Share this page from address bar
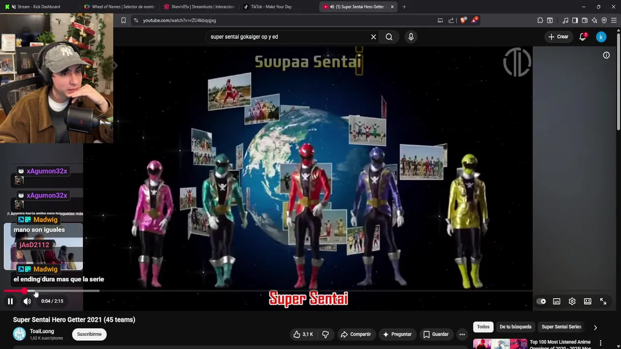Image resolution: width=621 pixels, height=349 pixels. click(x=451, y=20)
